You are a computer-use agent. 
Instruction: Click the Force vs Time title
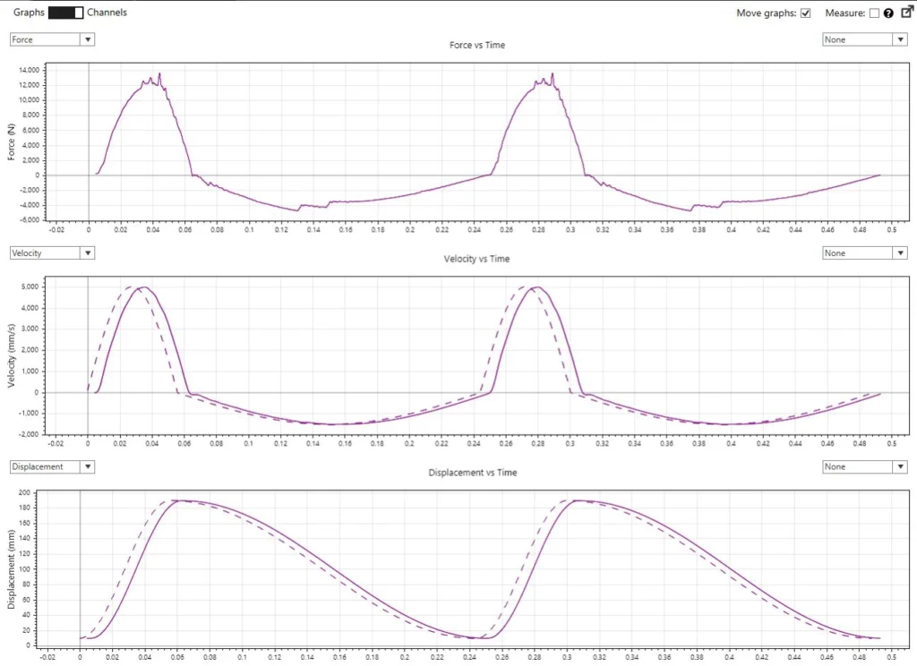click(477, 45)
